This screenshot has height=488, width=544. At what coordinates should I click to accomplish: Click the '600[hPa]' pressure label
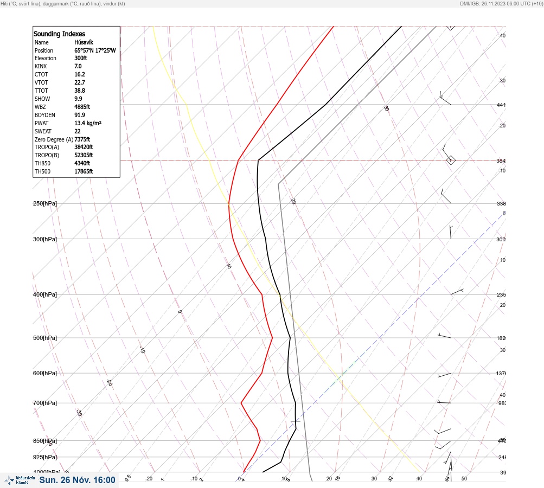45,373
